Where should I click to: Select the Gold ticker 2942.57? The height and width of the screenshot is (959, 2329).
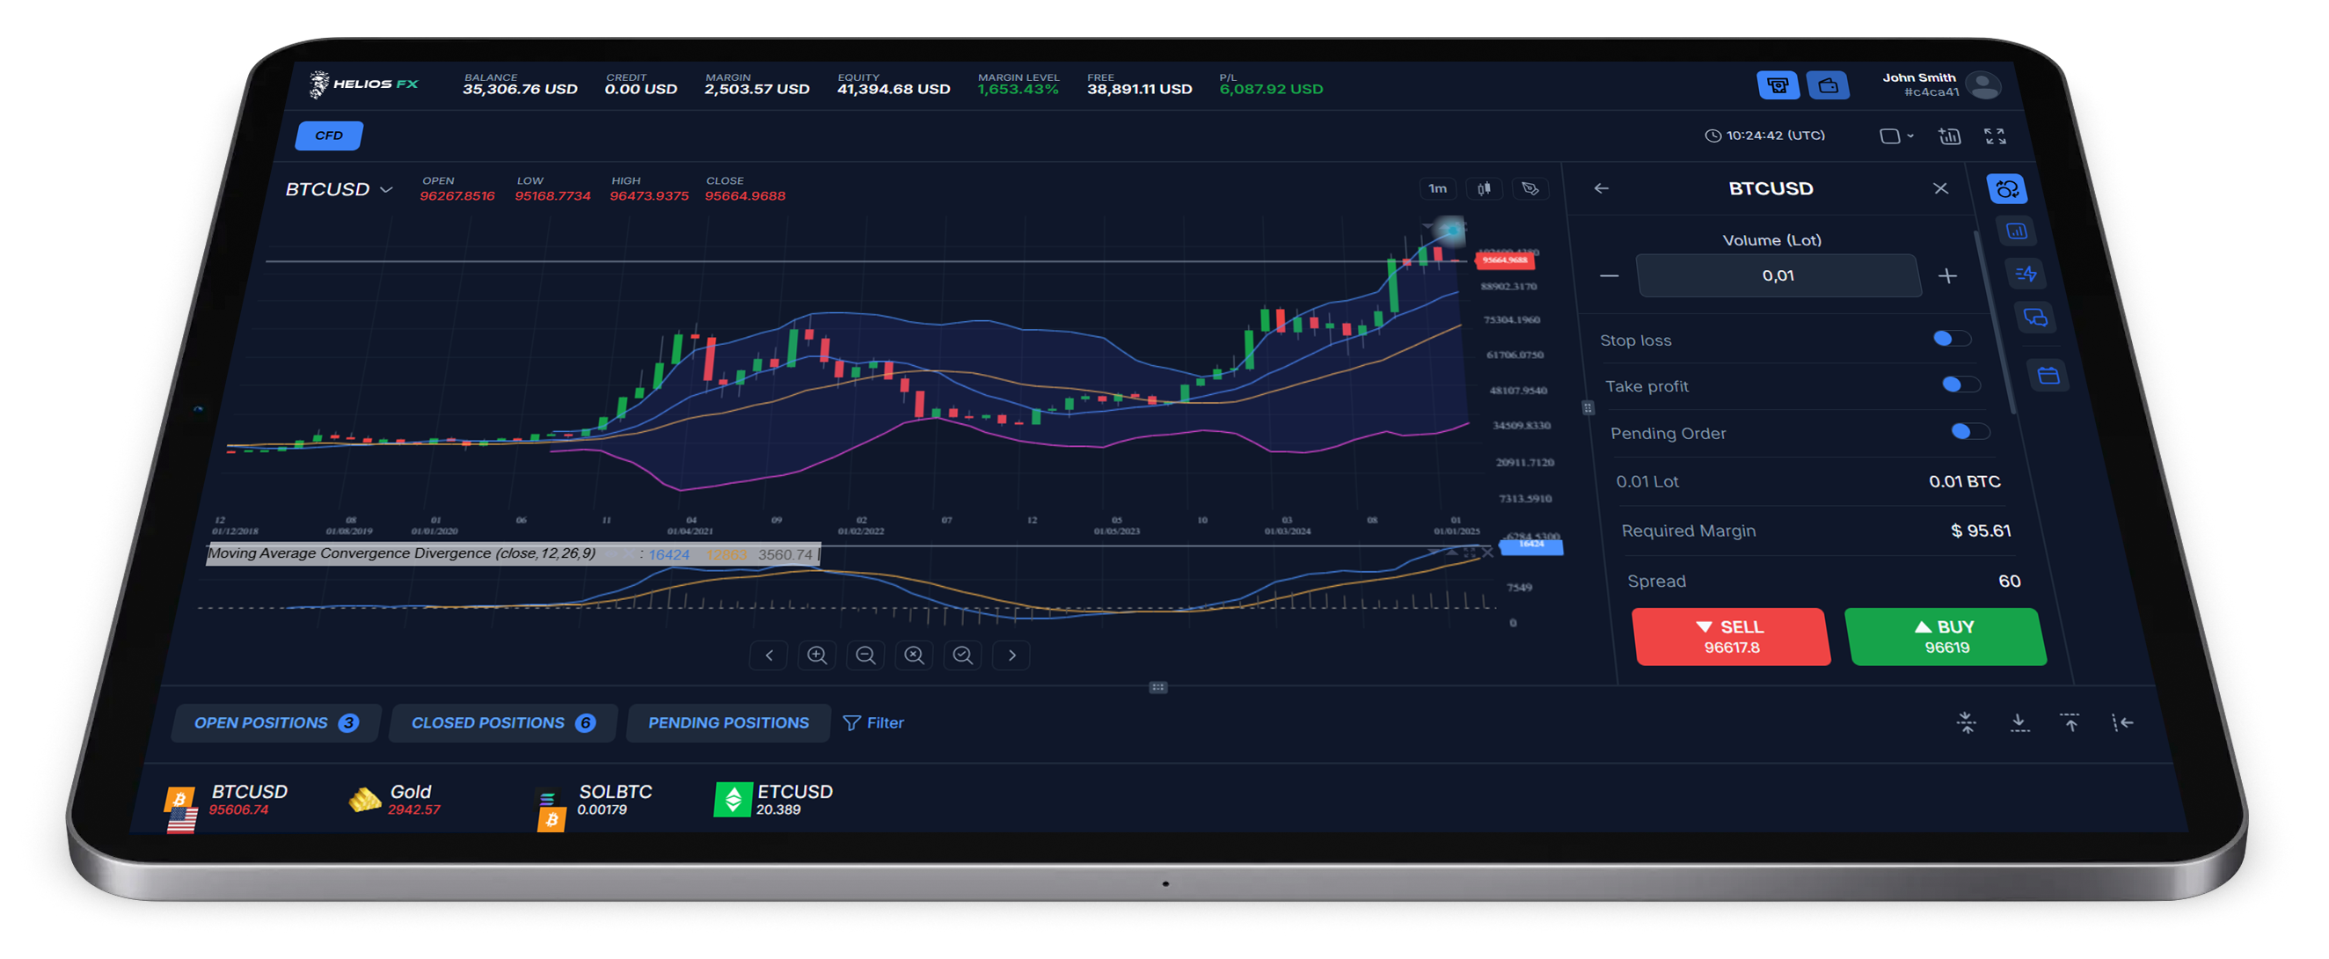click(396, 800)
